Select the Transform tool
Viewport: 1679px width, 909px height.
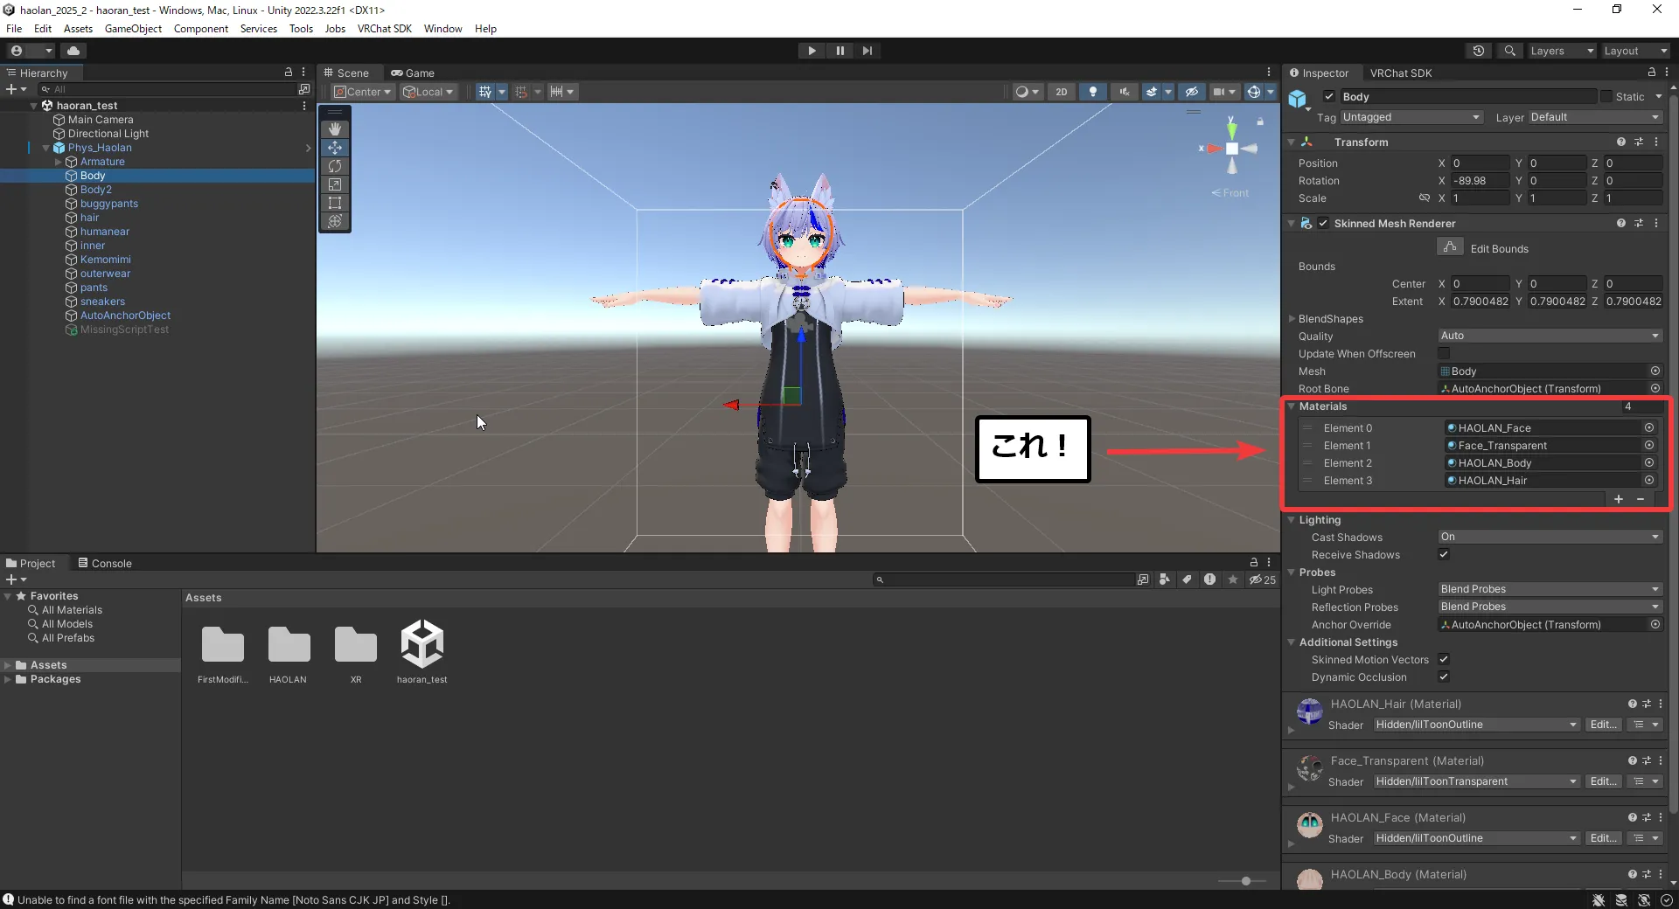pyautogui.click(x=335, y=221)
